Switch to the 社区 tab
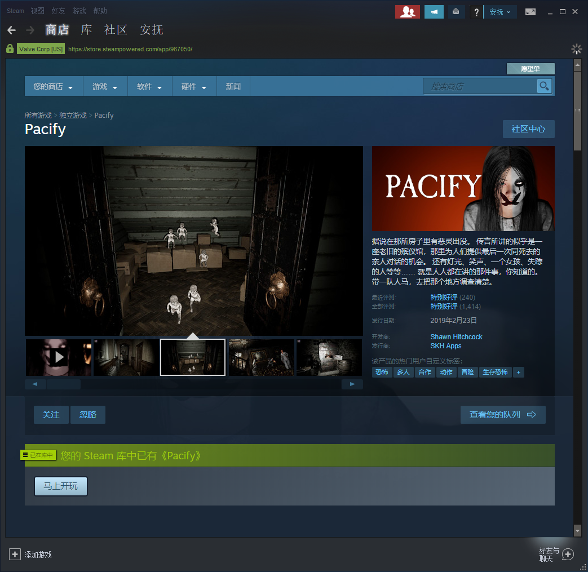Screen dimensions: 588x572 (x=116, y=30)
